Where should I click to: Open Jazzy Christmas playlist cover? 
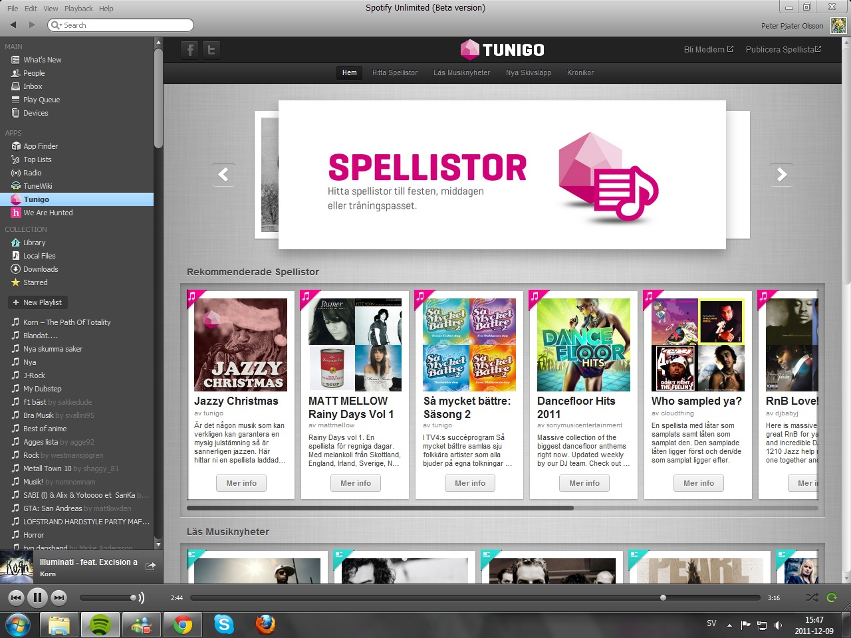tap(241, 345)
